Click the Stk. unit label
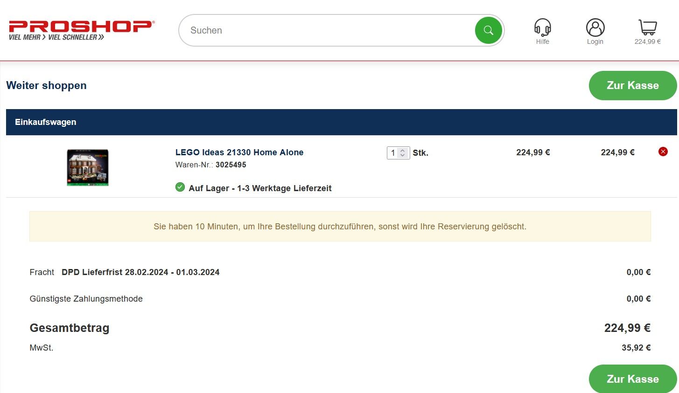Image resolution: width=679 pixels, height=393 pixels. click(420, 153)
